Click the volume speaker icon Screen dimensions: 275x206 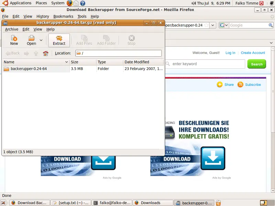[194, 3]
